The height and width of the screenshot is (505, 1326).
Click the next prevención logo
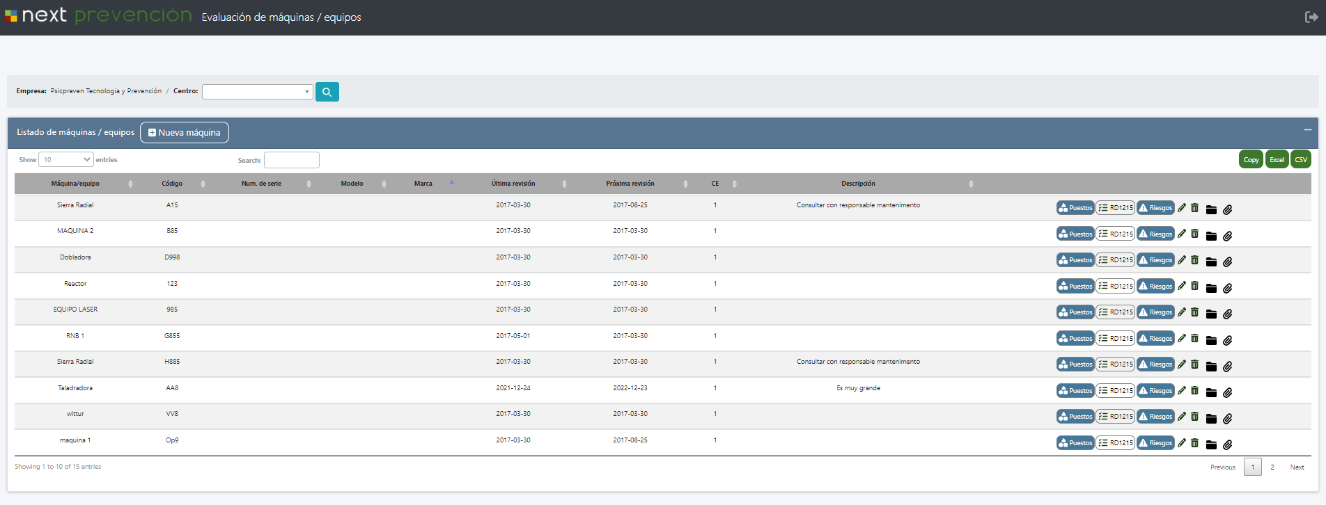click(98, 15)
